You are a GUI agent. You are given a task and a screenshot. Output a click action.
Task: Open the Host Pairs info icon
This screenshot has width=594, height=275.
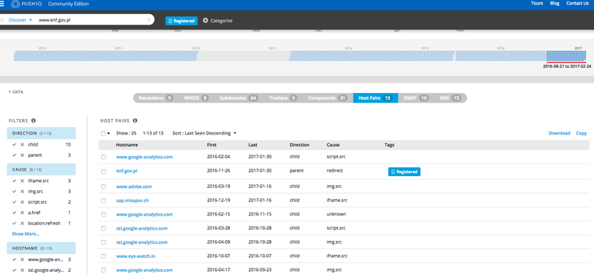[x=135, y=120]
